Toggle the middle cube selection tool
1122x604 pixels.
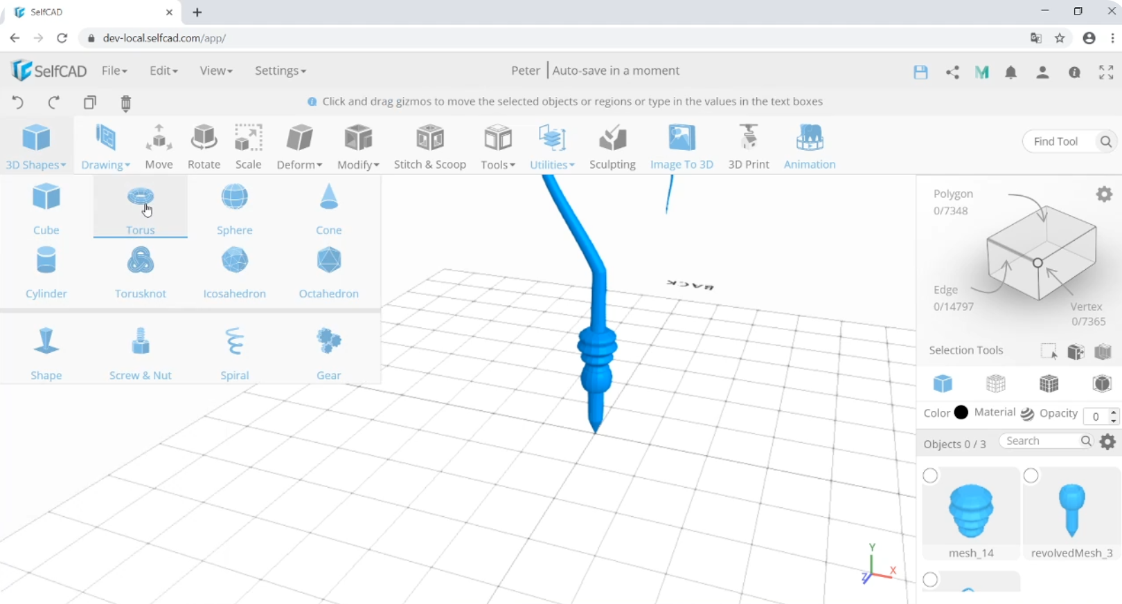coord(1076,351)
